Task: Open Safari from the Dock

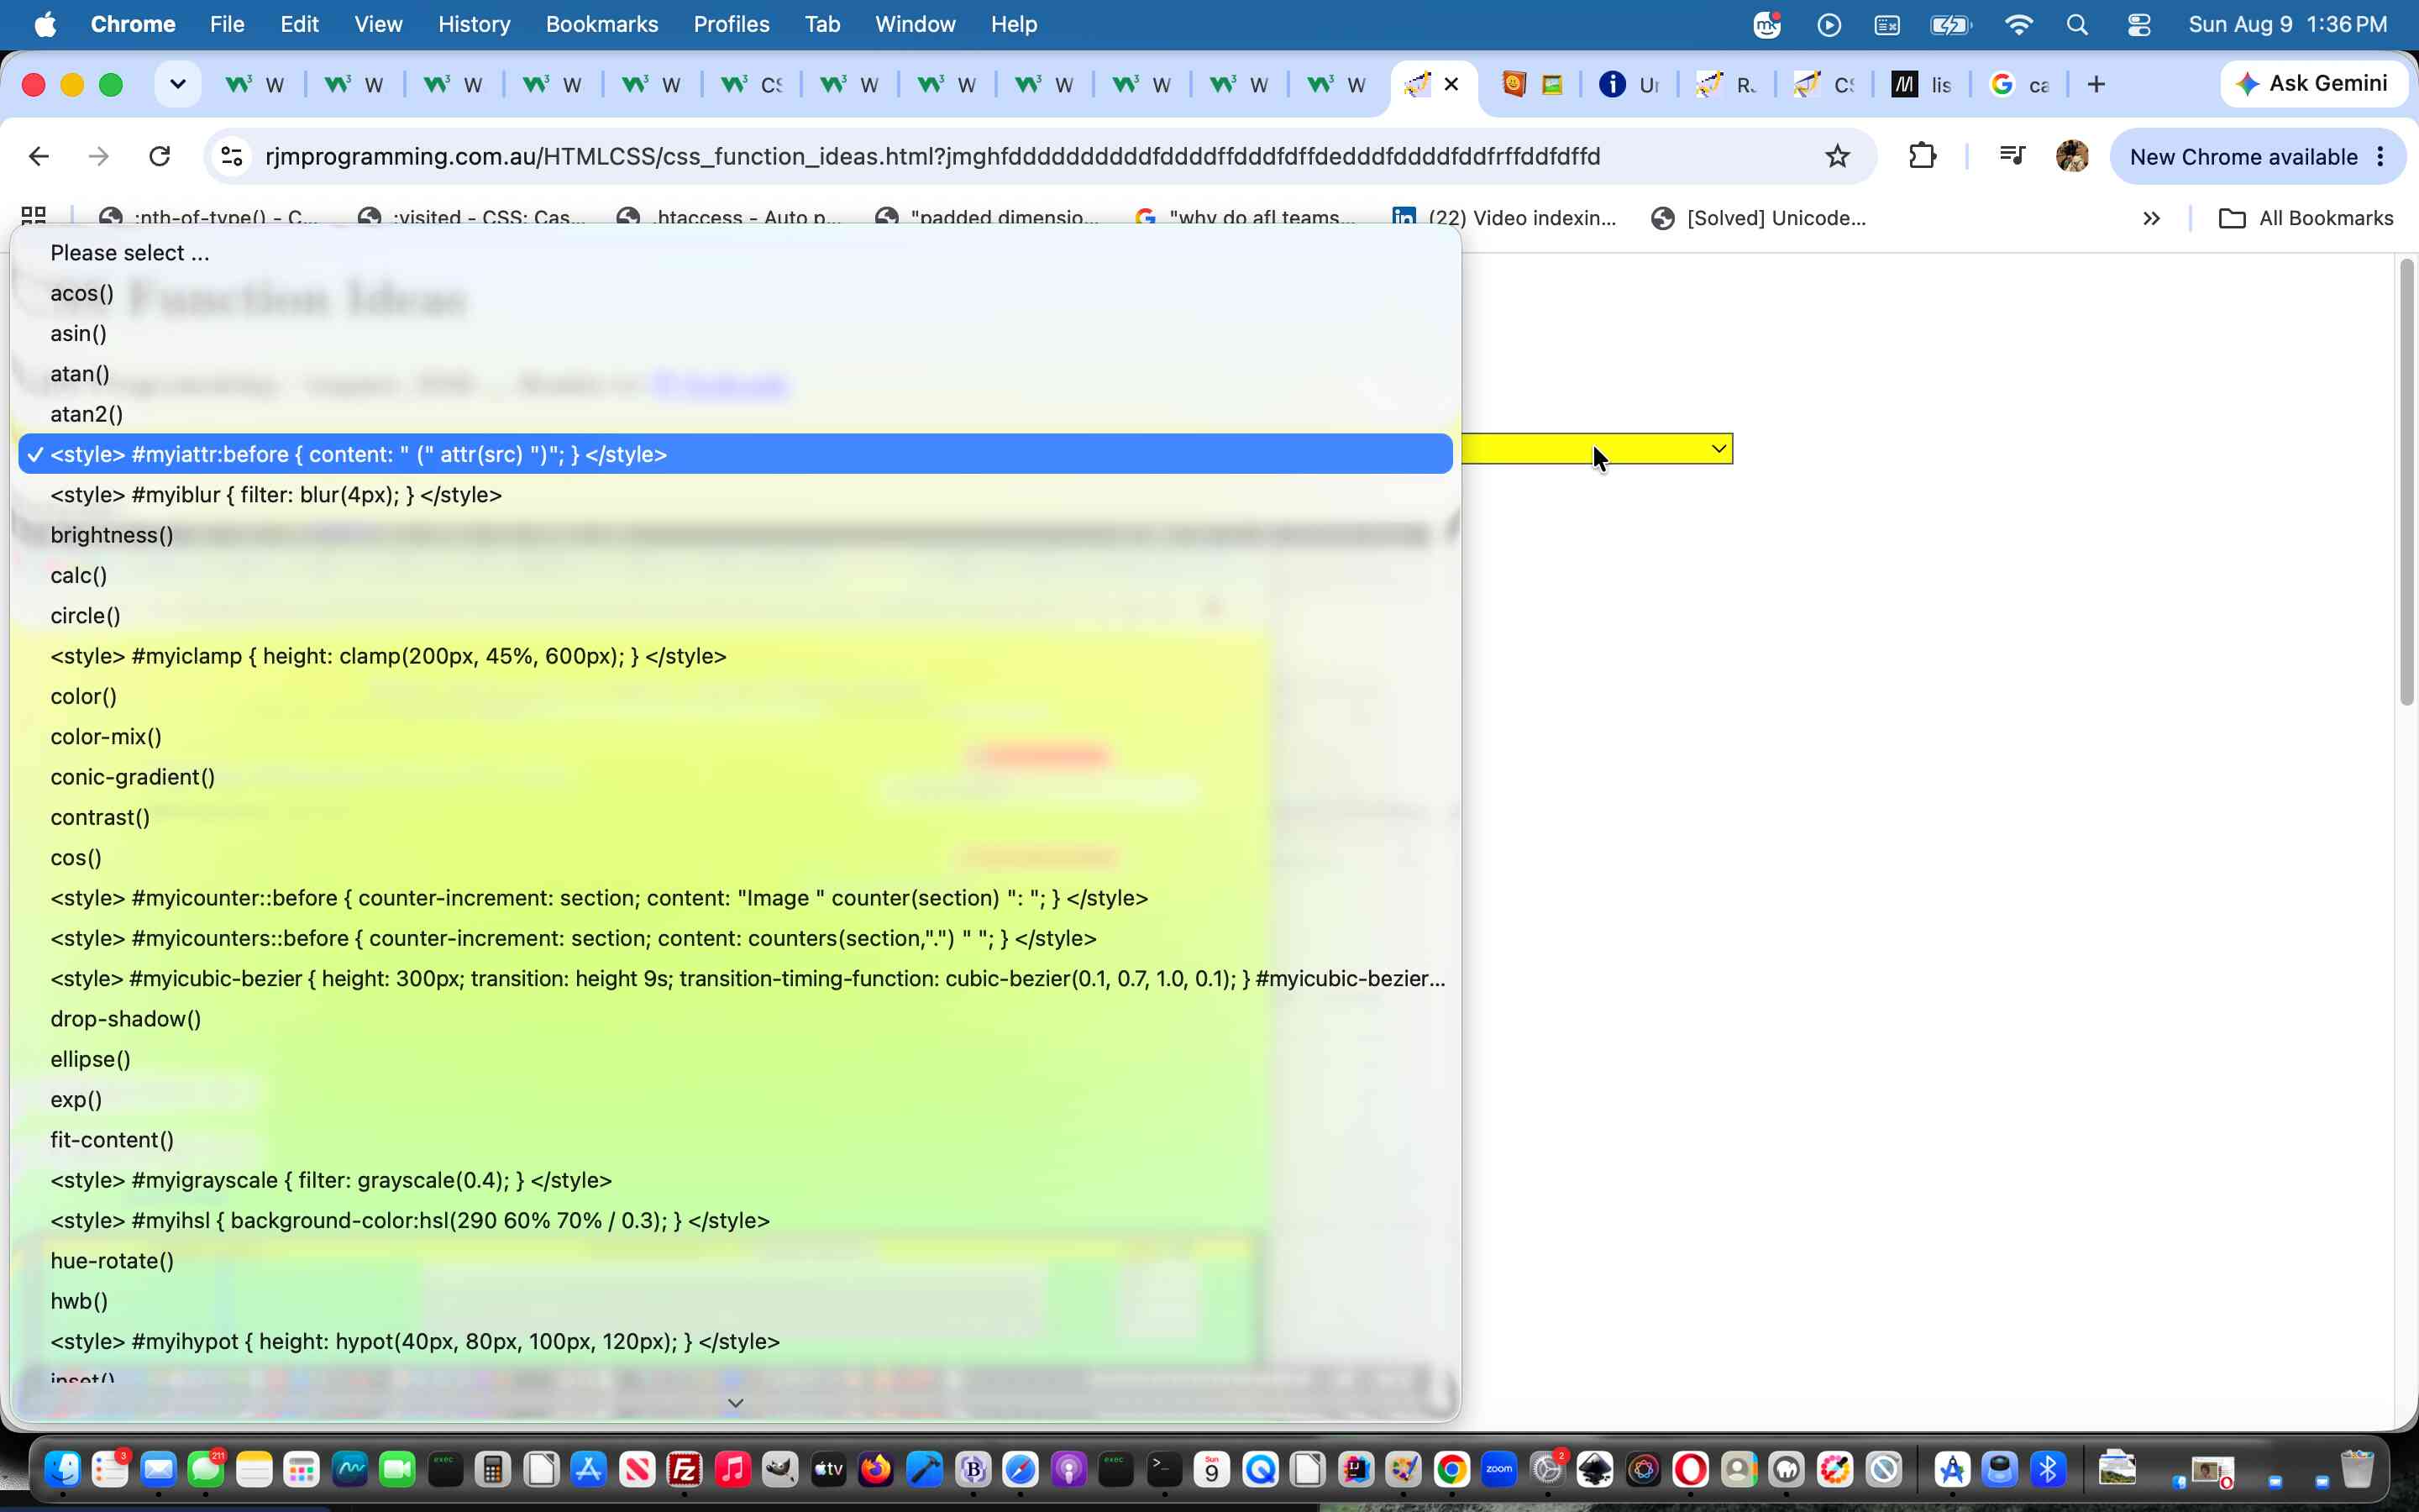Action: (1021, 1469)
